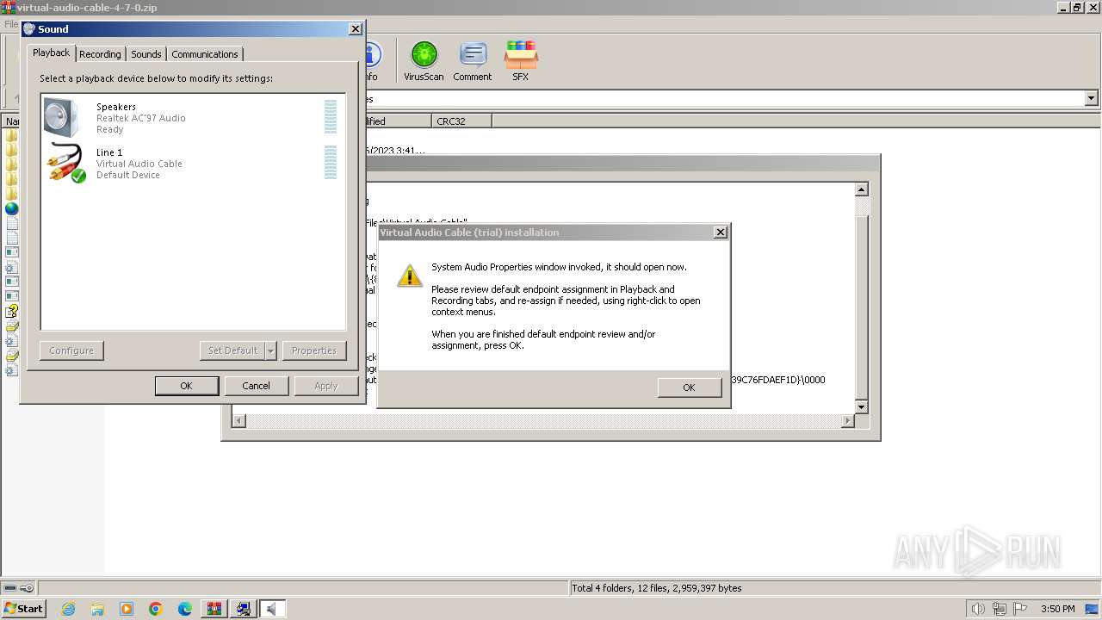Expand the WinRAR address bar dropdown

tap(1091, 99)
